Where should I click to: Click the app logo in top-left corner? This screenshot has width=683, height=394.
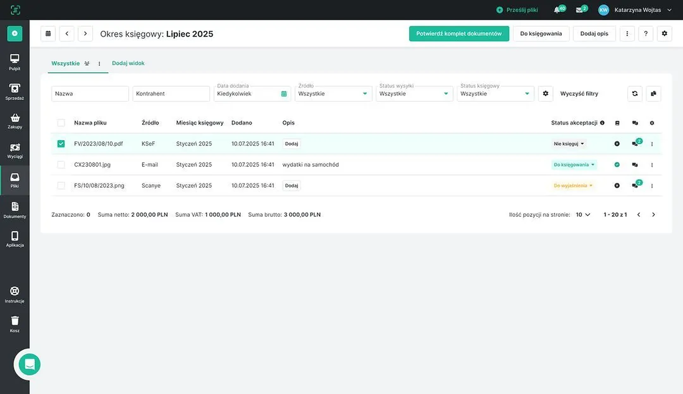[x=15, y=10]
